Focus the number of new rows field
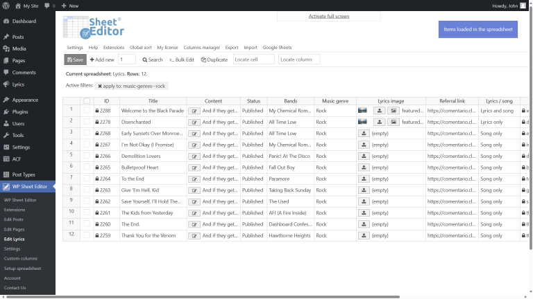533x299 pixels. 127,60
